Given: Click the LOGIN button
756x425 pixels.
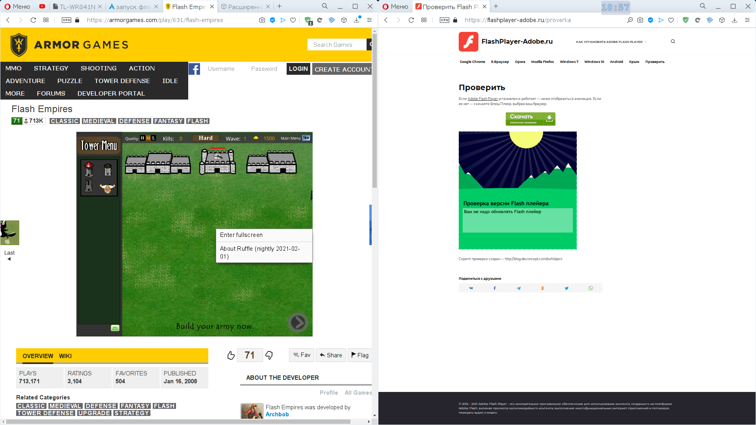Looking at the screenshot, I should 298,69.
